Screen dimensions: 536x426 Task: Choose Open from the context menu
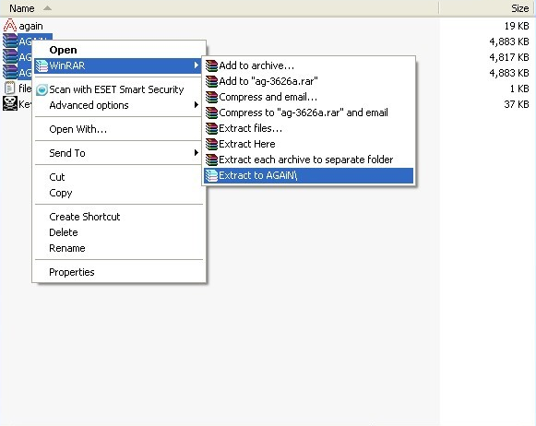[x=119, y=50]
